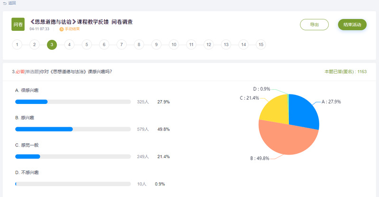Open question 4 in the step bar

pyautogui.click(x=69, y=45)
